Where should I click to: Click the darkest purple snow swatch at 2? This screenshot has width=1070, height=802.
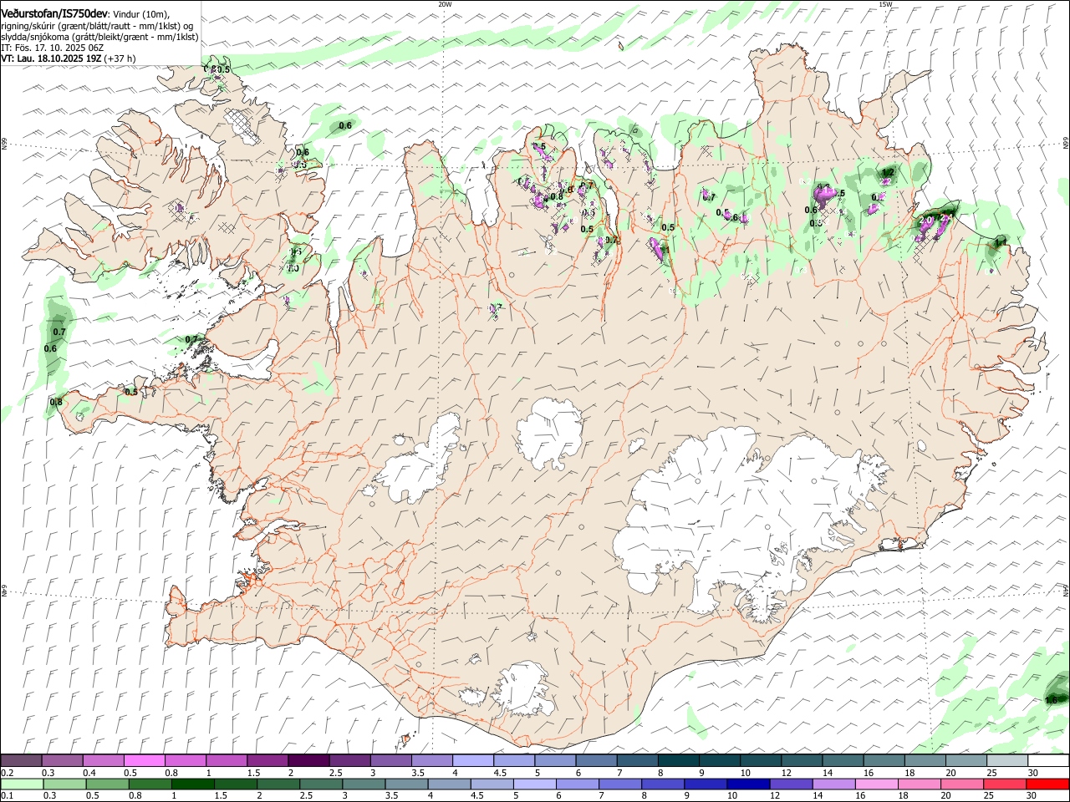point(308,761)
